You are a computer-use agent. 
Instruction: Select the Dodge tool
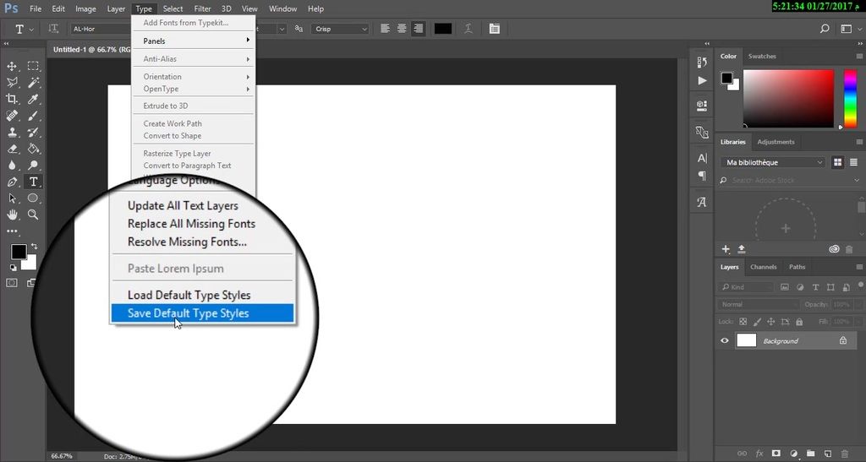click(x=33, y=166)
